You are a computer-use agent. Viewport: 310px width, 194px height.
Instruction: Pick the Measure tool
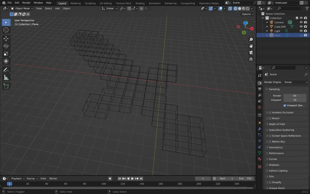click(6, 77)
